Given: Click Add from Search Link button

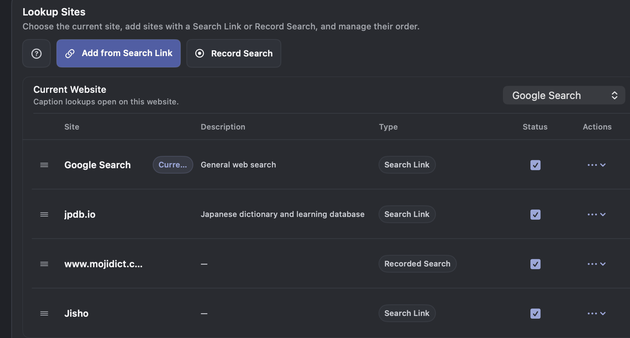Looking at the screenshot, I should coord(119,53).
